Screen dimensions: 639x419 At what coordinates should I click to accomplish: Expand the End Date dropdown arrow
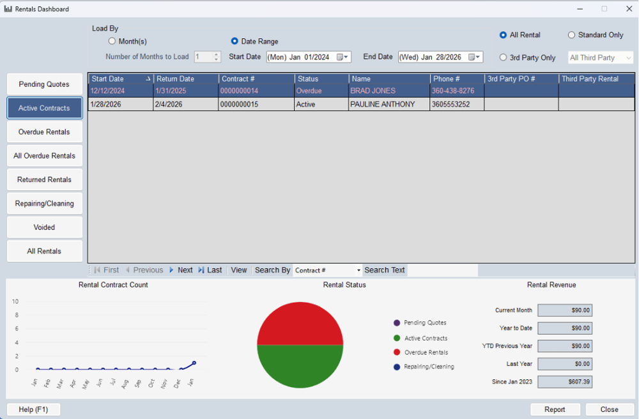click(478, 57)
